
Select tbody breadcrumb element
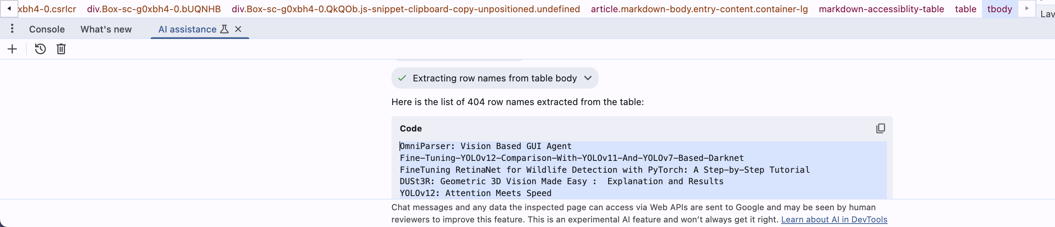click(999, 9)
